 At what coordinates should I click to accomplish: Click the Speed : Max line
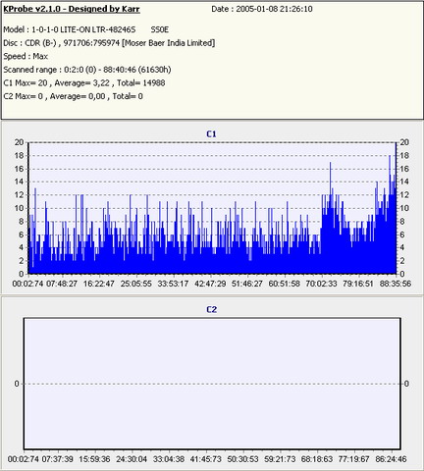[x=26, y=56]
